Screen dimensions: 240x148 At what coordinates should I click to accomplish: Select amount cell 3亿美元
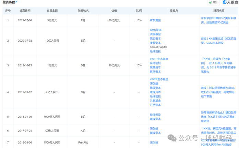tap(52, 20)
